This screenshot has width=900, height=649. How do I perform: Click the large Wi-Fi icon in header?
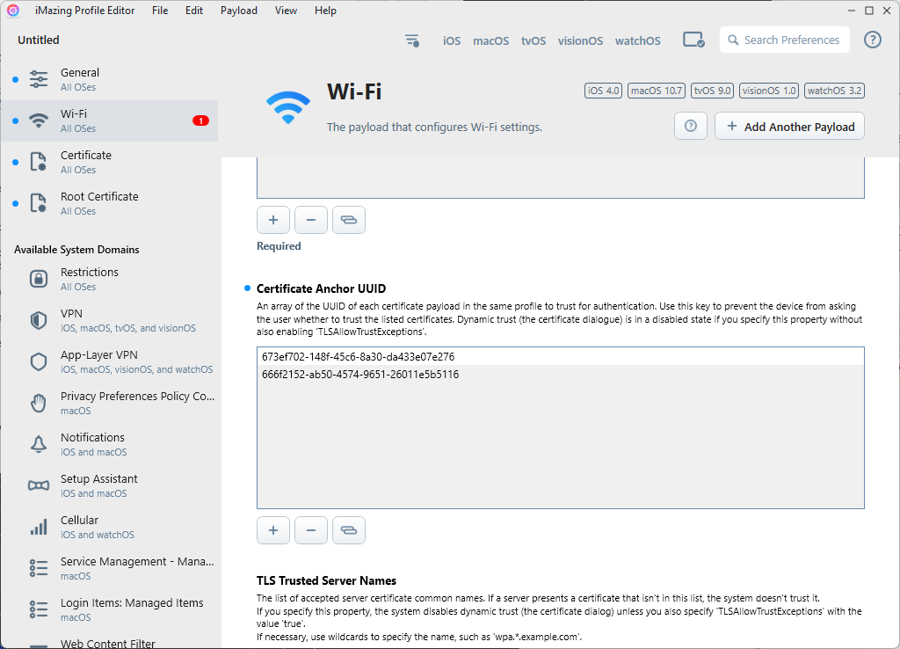pyautogui.click(x=288, y=107)
